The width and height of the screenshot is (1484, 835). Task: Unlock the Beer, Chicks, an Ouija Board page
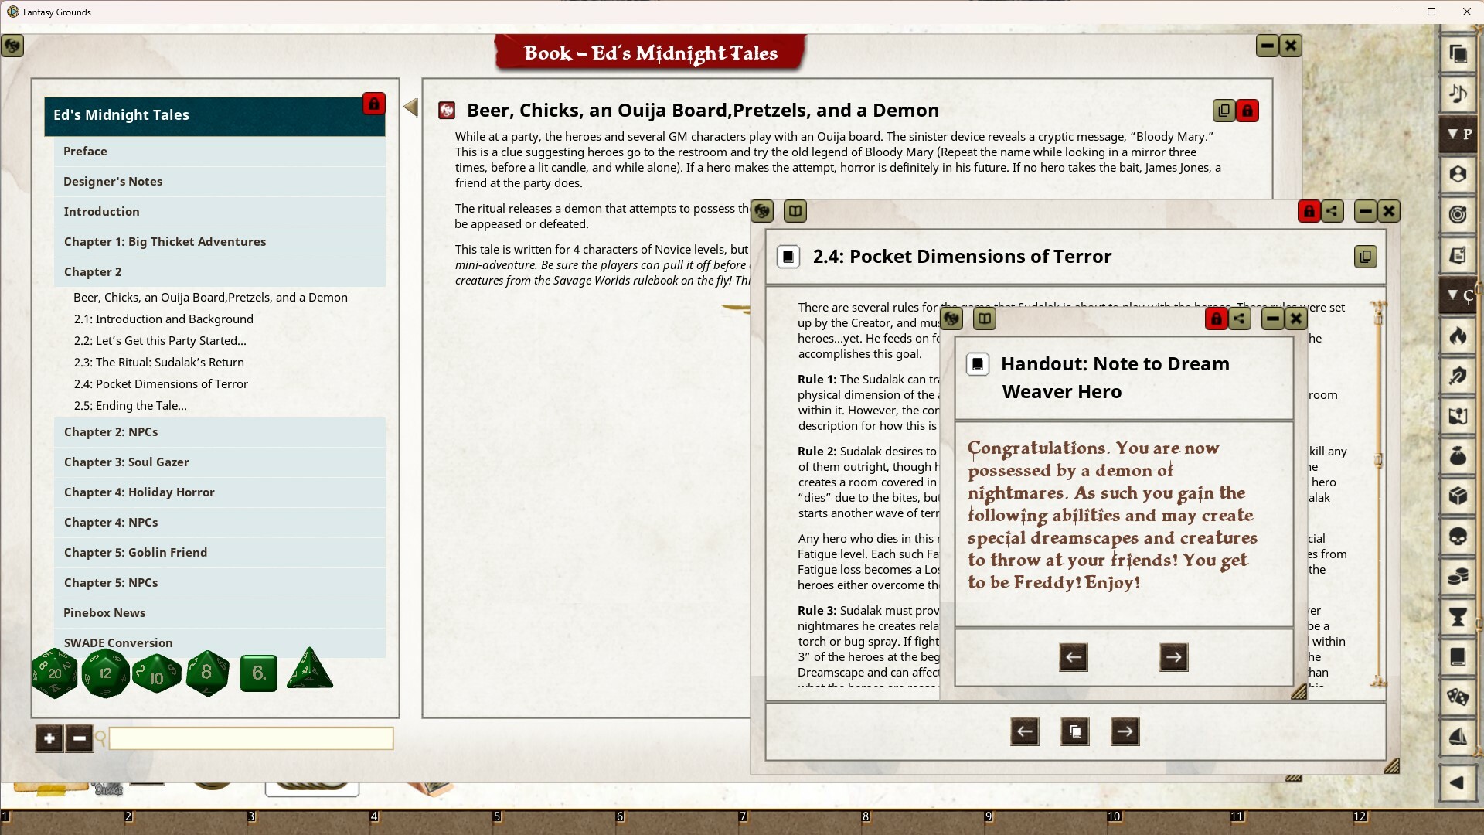(x=1248, y=111)
